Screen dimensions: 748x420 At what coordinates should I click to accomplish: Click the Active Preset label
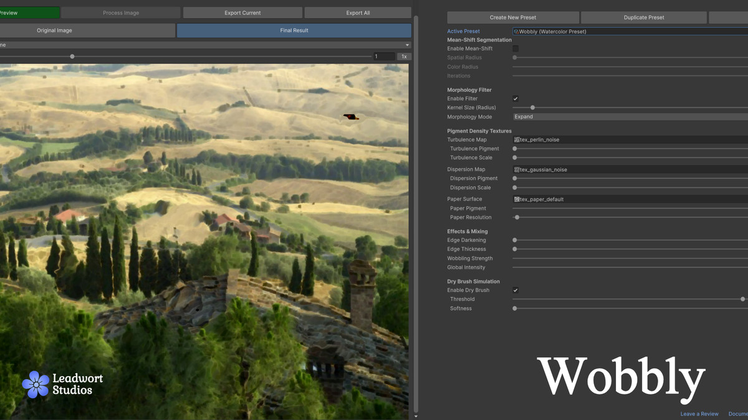pos(463,32)
